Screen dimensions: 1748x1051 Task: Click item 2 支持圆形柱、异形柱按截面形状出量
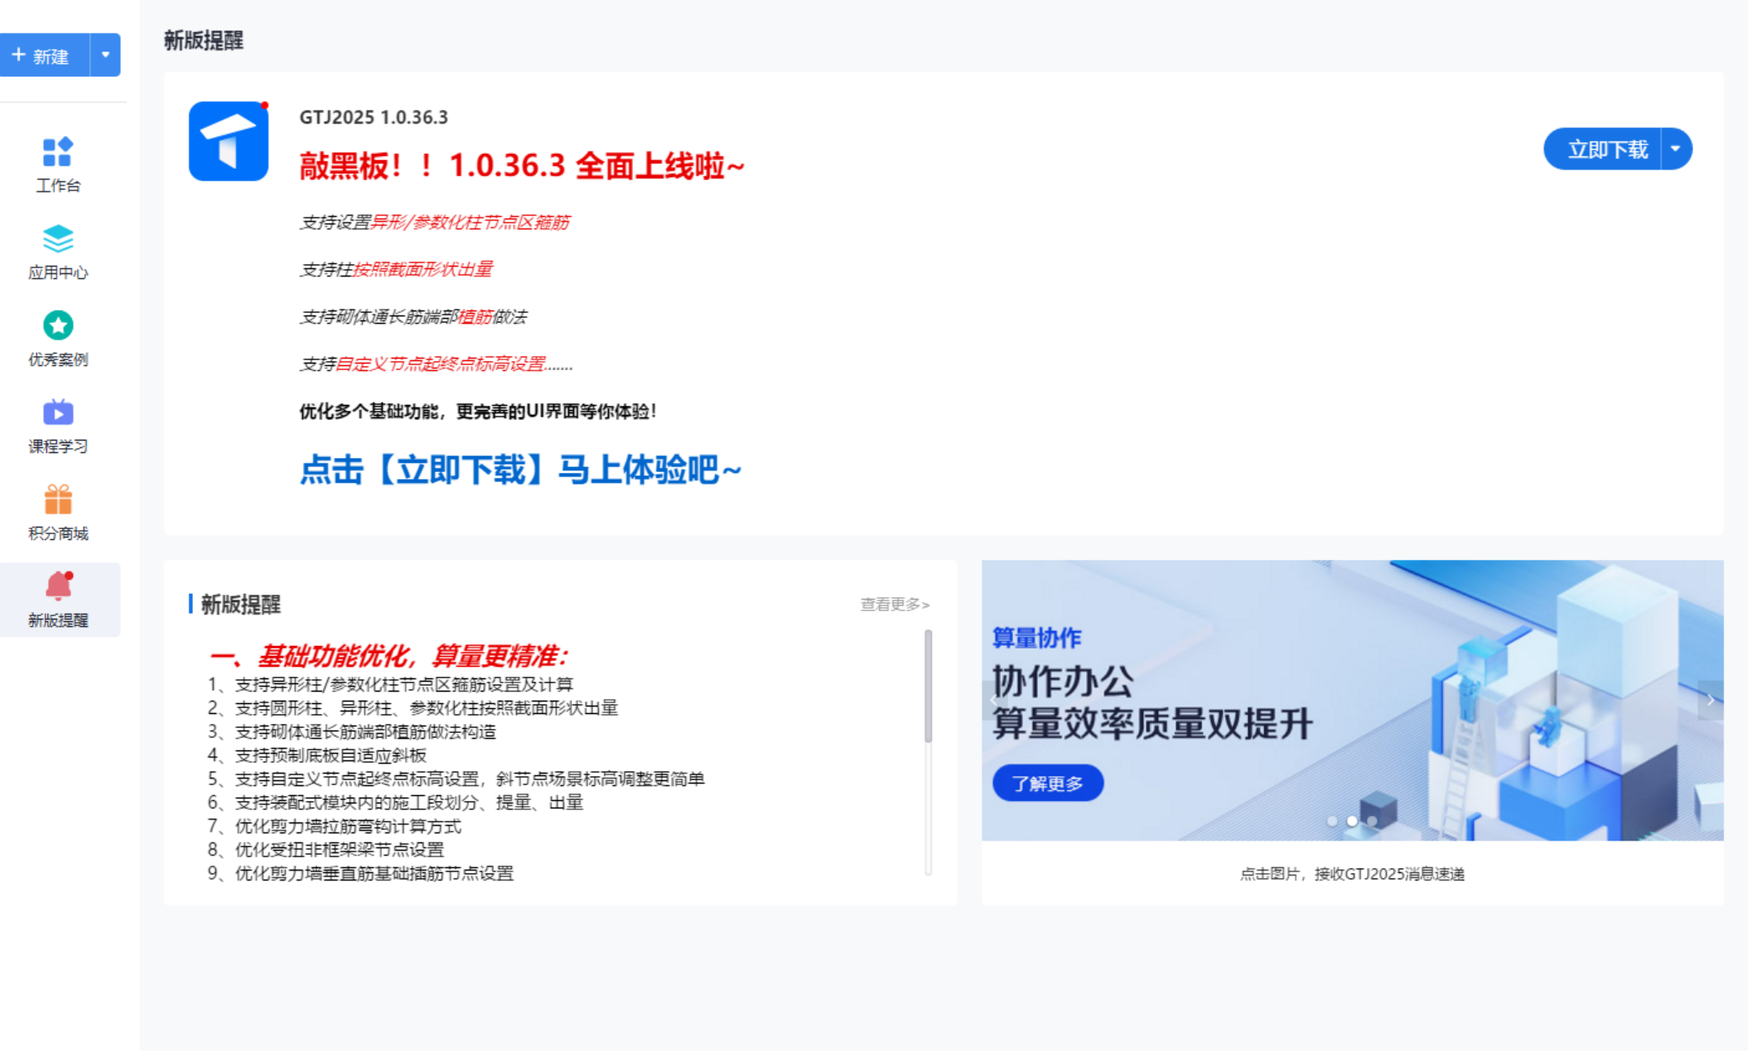point(413,708)
